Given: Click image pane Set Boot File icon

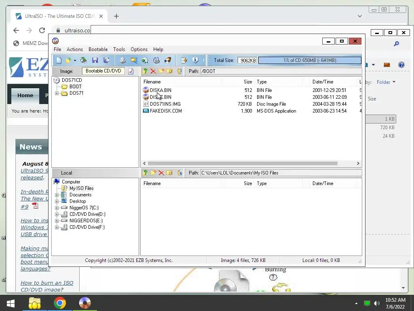Looking at the screenshot, I should (x=180, y=71).
